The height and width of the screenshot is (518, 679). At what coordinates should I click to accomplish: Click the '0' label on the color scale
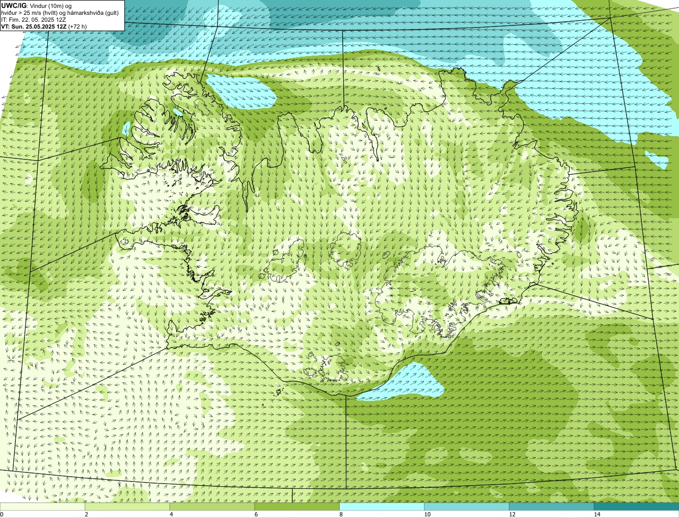[x=2, y=514]
